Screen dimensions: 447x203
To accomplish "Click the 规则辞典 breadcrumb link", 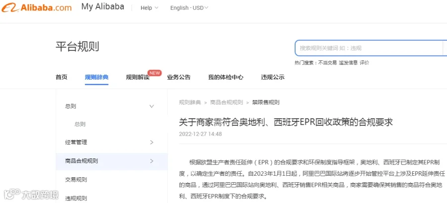I will pyautogui.click(x=190, y=102).
